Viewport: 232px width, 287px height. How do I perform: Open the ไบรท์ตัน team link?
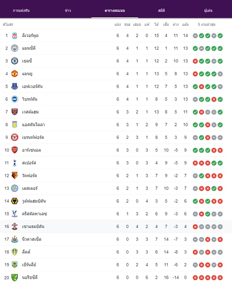(30, 99)
